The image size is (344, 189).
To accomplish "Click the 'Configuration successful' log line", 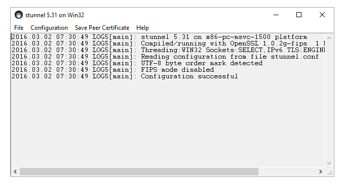I will 125,76.
